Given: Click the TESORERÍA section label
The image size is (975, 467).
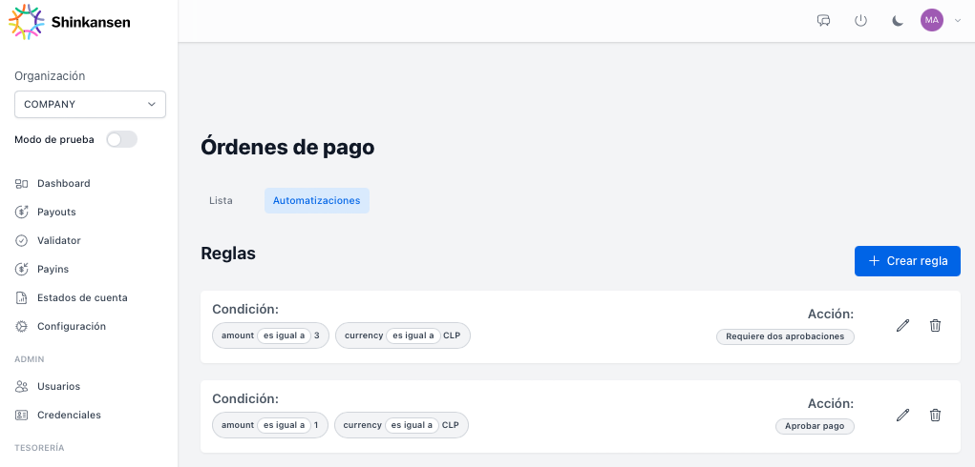Looking at the screenshot, I should point(39,448).
